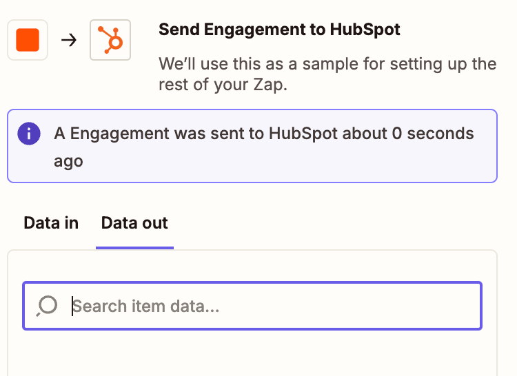The image size is (517, 376).
Task: Click the HubSpot logo icon
Action: (110, 40)
